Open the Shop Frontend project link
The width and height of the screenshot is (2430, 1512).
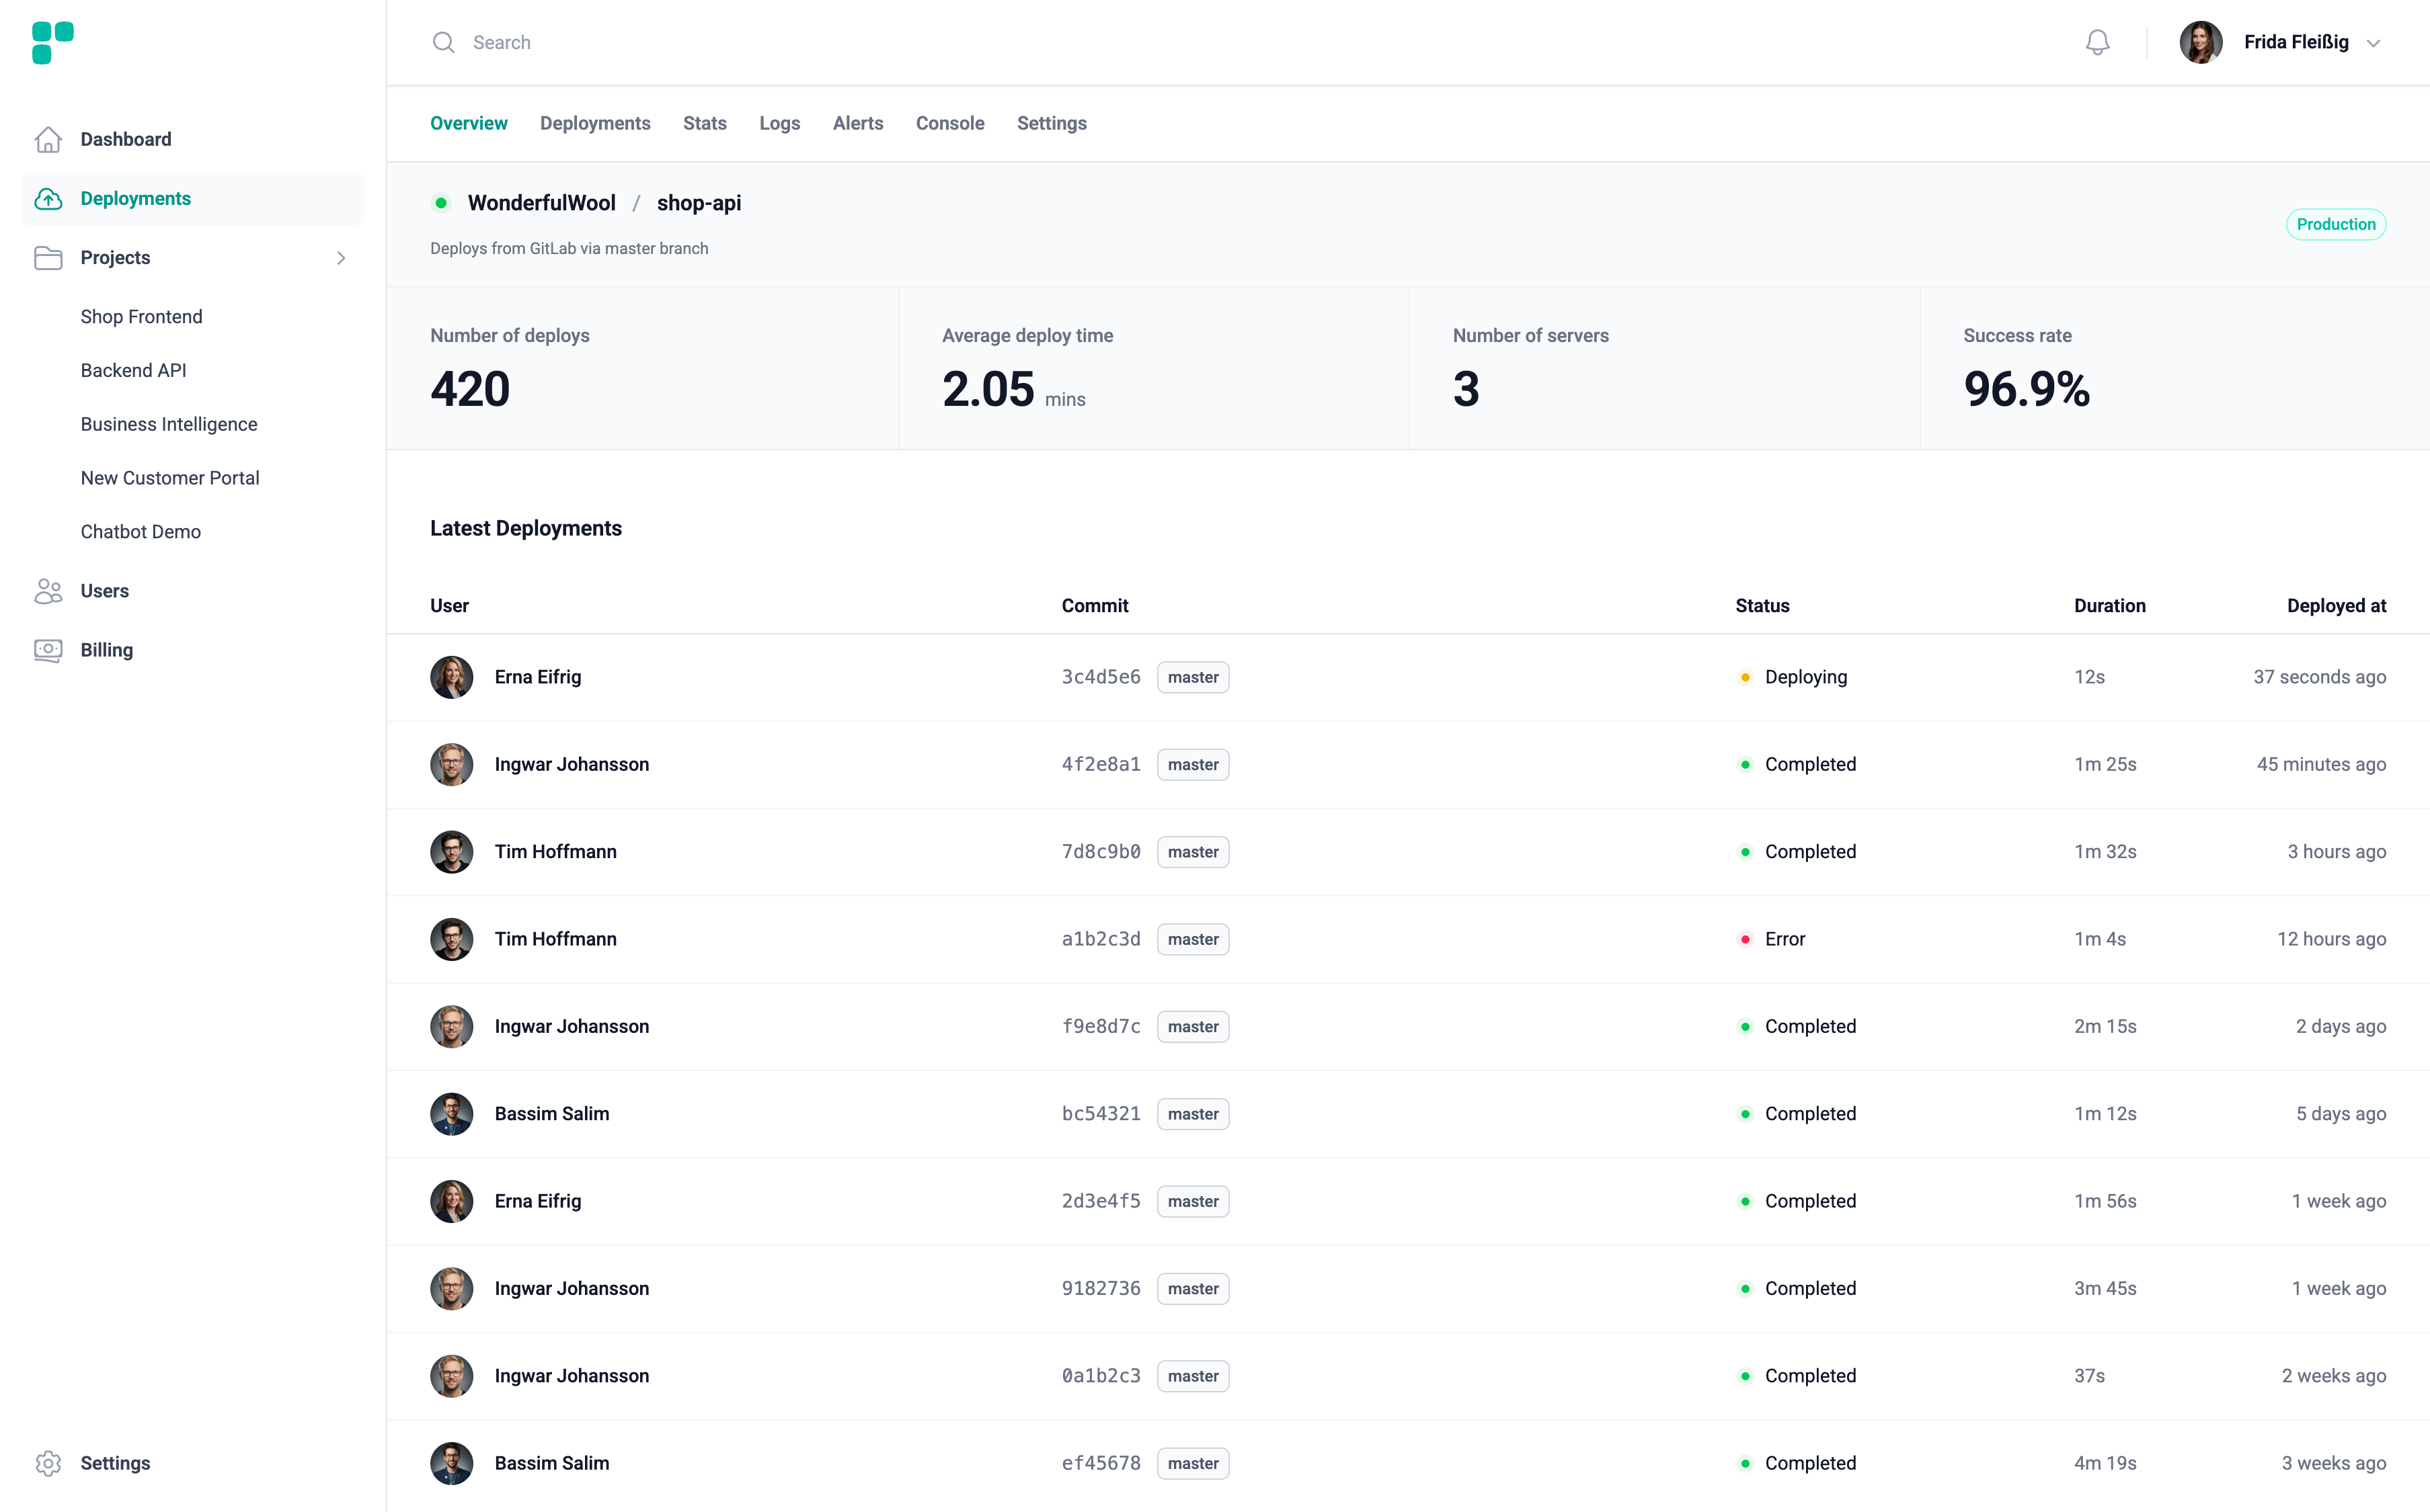pyautogui.click(x=141, y=317)
